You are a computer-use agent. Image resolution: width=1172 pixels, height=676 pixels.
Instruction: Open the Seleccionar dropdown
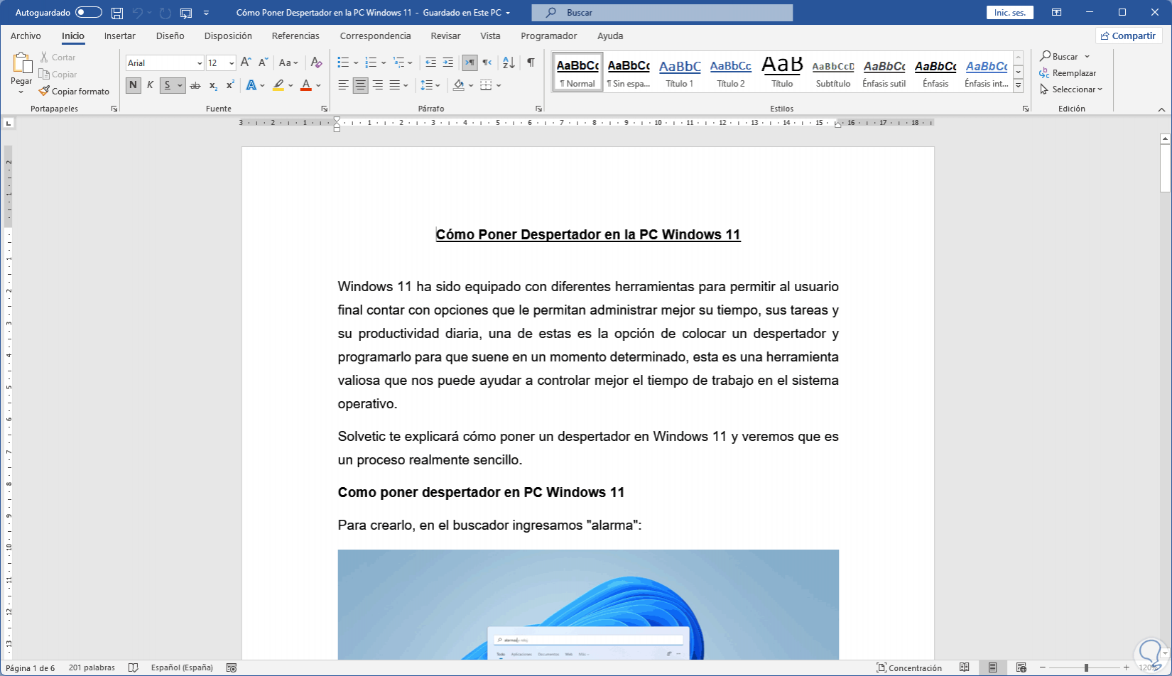[1071, 89]
